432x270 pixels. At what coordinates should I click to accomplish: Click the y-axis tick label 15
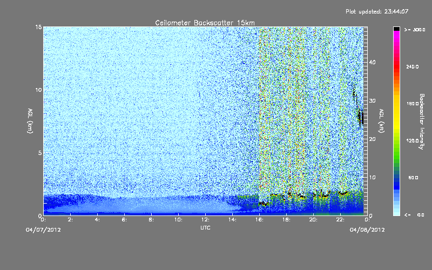(x=38, y=27)
